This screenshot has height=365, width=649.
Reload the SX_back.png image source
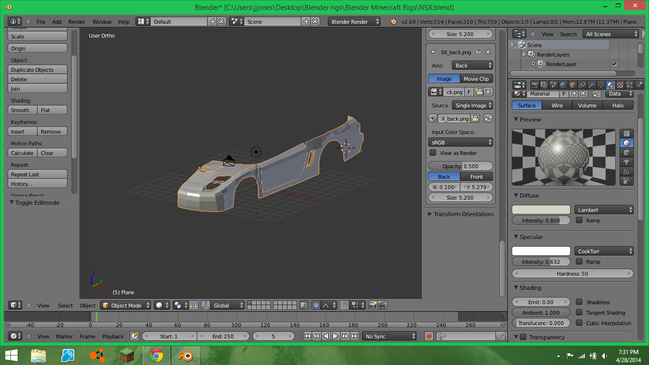(x=488, y=119)
